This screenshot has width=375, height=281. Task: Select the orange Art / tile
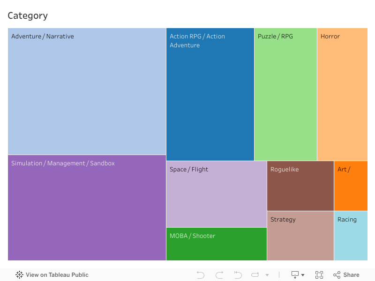(351, 185)
